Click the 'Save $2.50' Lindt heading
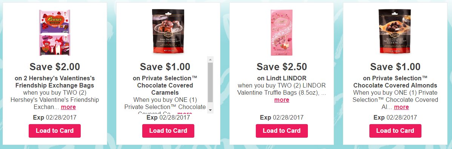This screenshot has width=452, height=149. coord(281,67)
